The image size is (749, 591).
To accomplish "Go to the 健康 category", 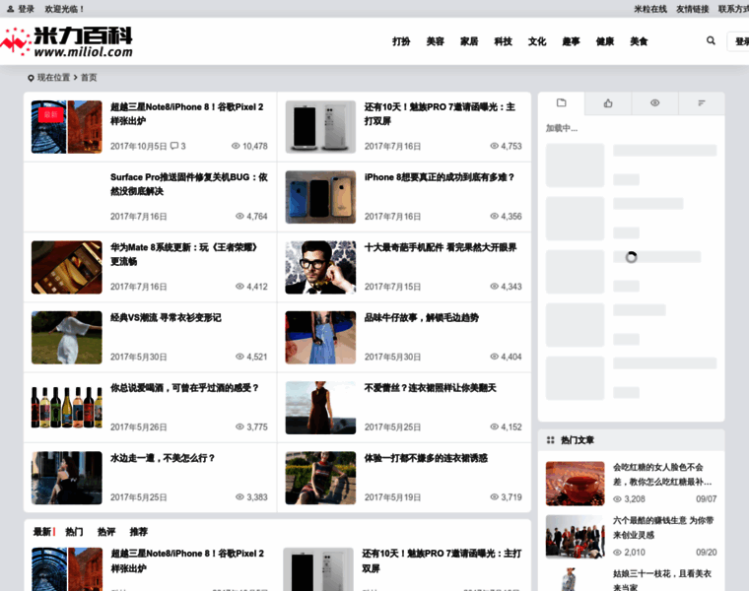I will (x=605, y=41).
